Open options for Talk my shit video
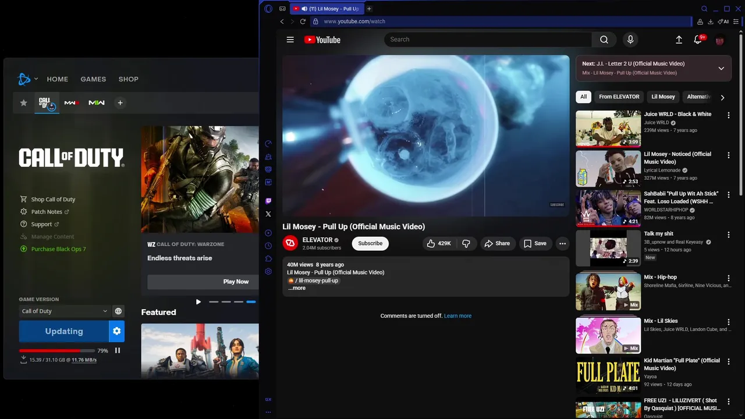Screen dimensions: 745x419 [728, 235]
